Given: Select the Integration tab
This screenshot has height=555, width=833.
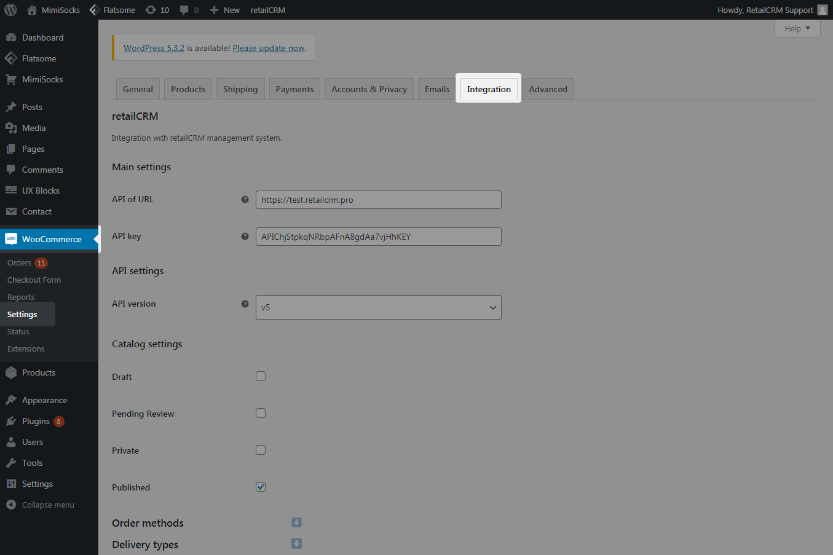Looking at the screenshot, I should [489, 89].
